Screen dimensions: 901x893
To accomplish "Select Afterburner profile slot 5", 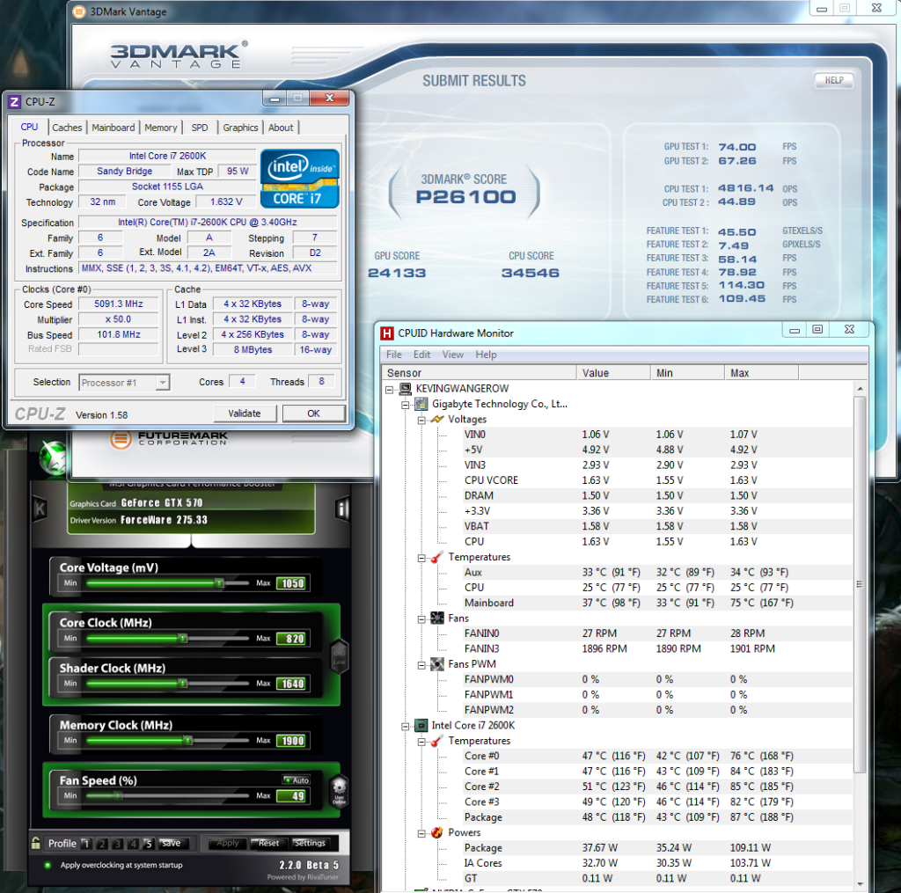I will [148, 843].
